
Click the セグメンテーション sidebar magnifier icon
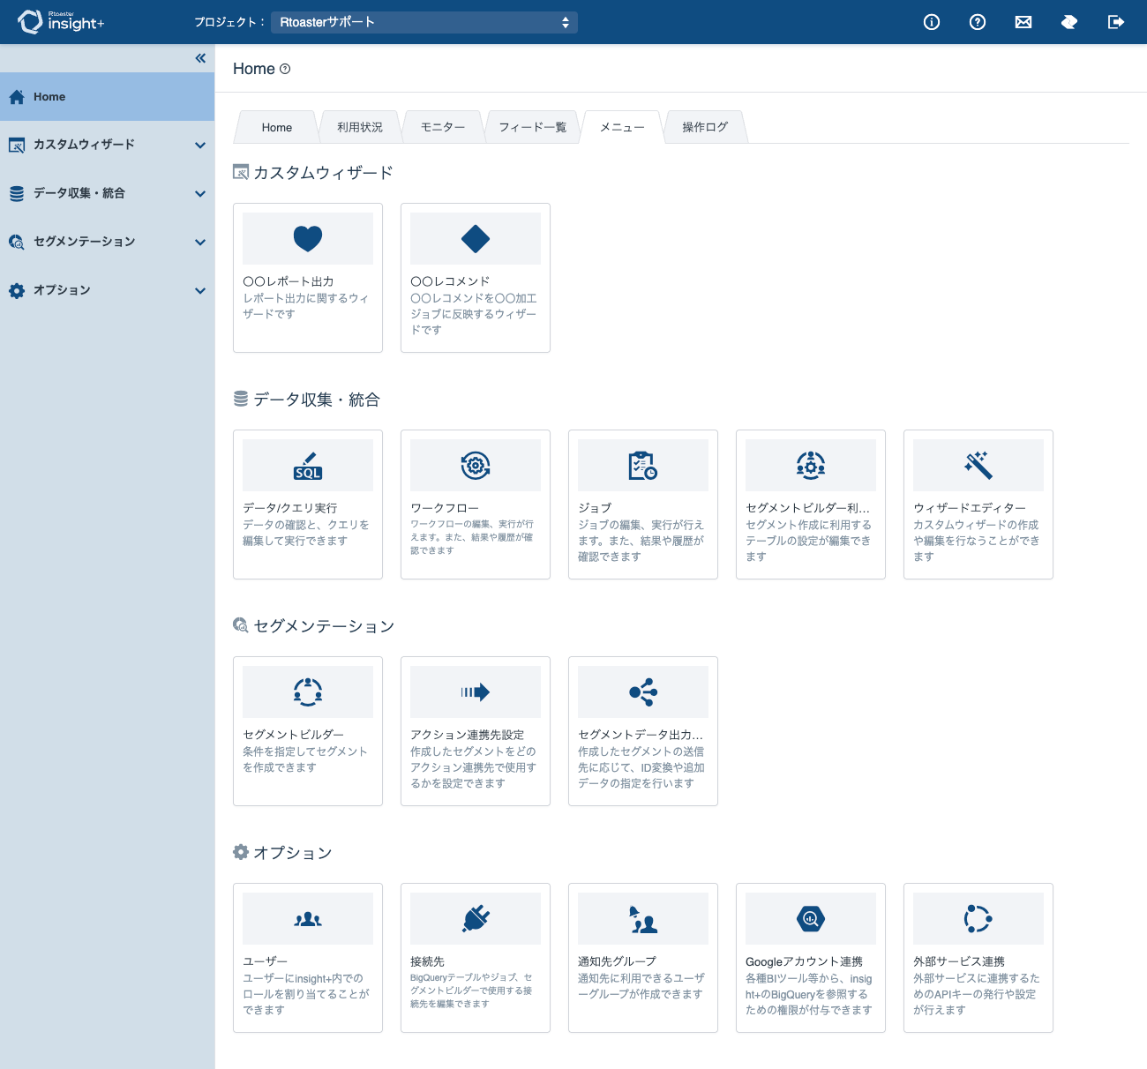click(x=17, y=242)
